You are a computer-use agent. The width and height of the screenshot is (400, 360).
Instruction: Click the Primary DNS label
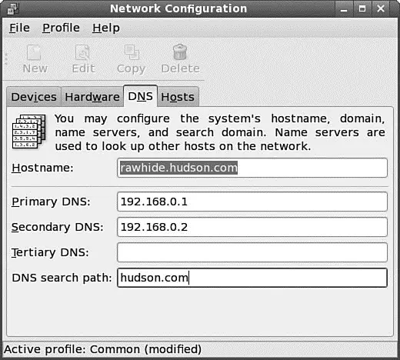click(x=51, y=202)
